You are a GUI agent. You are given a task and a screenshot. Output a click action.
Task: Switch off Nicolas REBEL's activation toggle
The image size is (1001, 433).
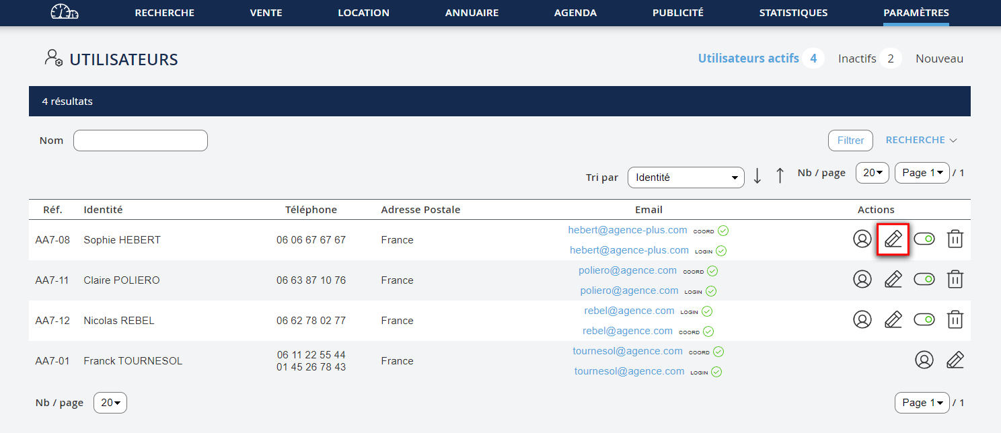(924, 320)
